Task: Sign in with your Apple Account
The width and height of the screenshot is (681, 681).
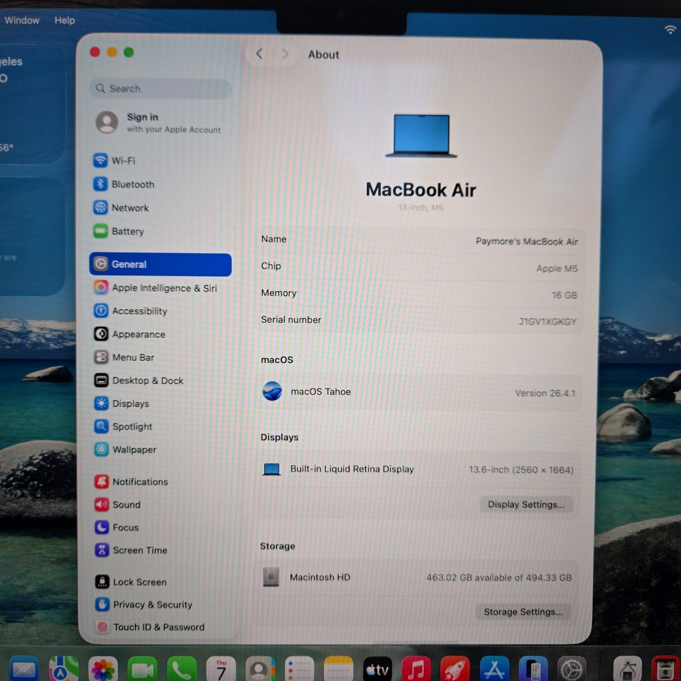Action: point(159,123)
